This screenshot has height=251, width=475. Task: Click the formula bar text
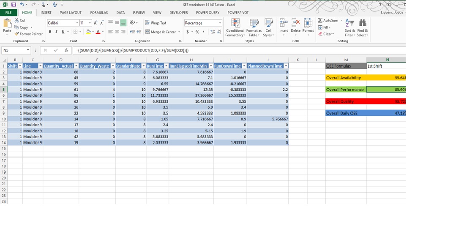pyautogui.click(x=132, y=50)
